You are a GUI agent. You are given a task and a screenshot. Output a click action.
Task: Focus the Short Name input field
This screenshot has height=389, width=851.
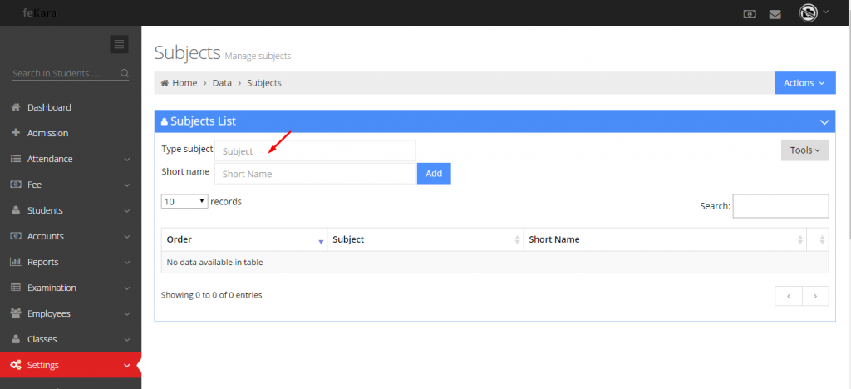click(x=315, y=174)
